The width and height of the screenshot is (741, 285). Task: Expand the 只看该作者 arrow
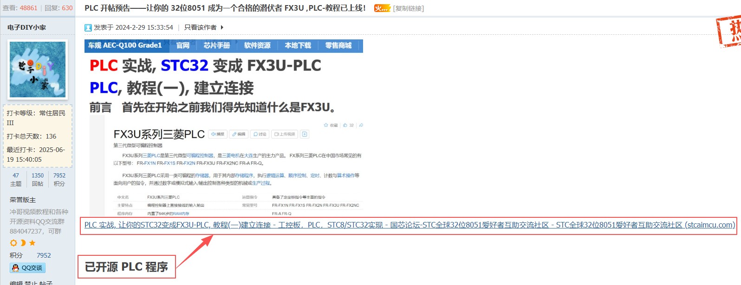(x=222, y=28)
